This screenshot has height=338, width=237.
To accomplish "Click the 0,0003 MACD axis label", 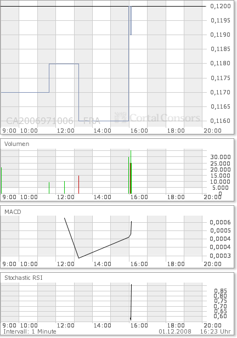I will coord(220,256).
